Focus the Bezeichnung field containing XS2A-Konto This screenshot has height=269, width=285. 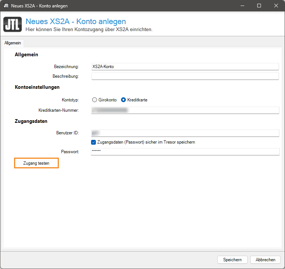(185, 67)
